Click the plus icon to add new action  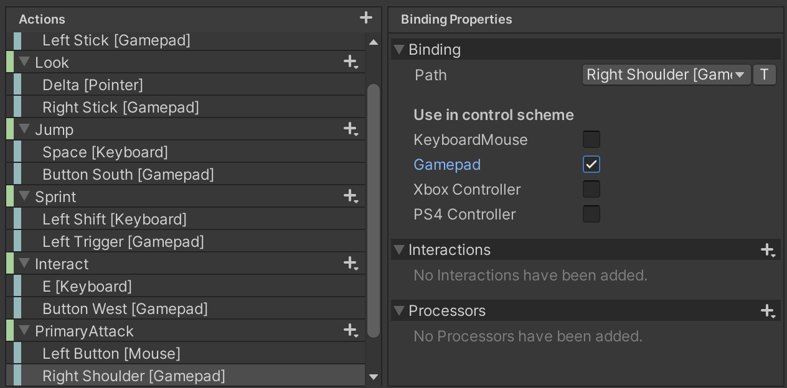tap(366, 18)
